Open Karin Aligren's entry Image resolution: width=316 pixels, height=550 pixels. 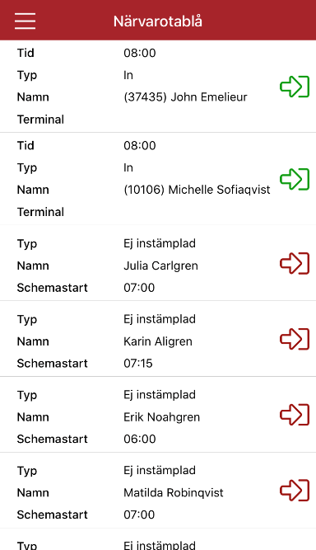pyautogui.click(x=158, y=339)
